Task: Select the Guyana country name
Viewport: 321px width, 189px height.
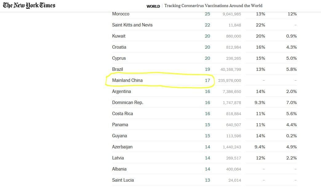Action: click(119, 136)
